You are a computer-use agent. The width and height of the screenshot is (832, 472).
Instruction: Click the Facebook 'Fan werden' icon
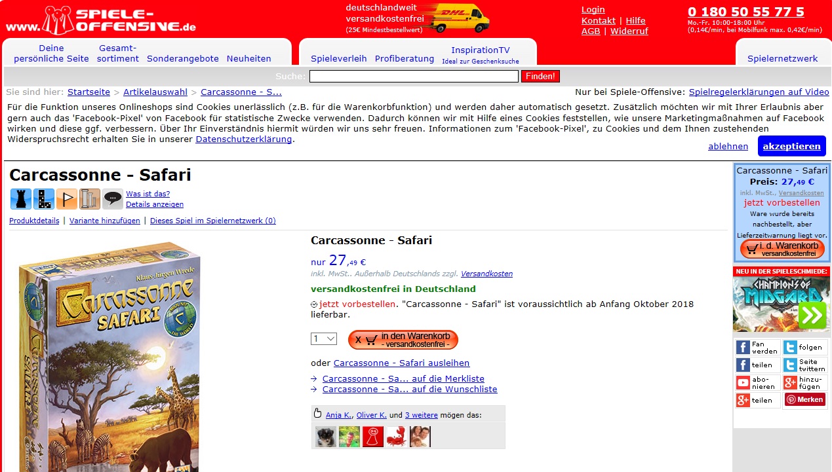(x=743, y=348)
